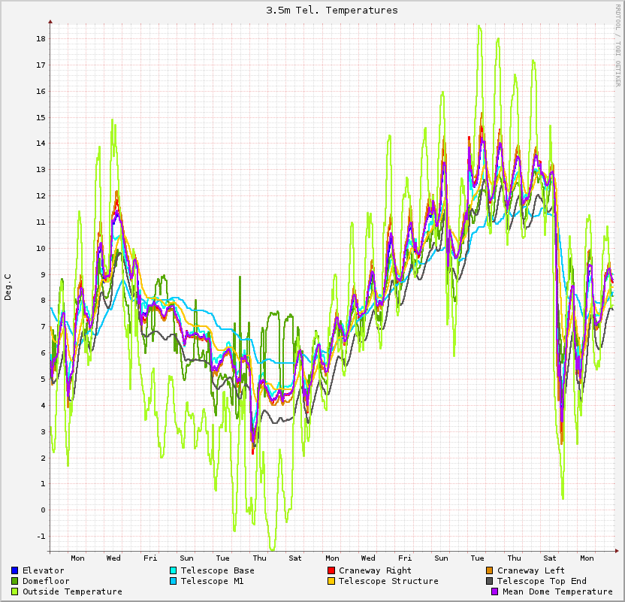The width and height of the screenshot is (625, 602).
Task: Click the "18" tick label on y-axis
Action: click(41, 39)
